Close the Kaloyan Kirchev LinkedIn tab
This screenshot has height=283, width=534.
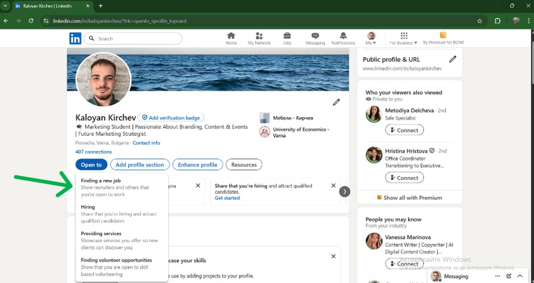(x=88, y=6)
